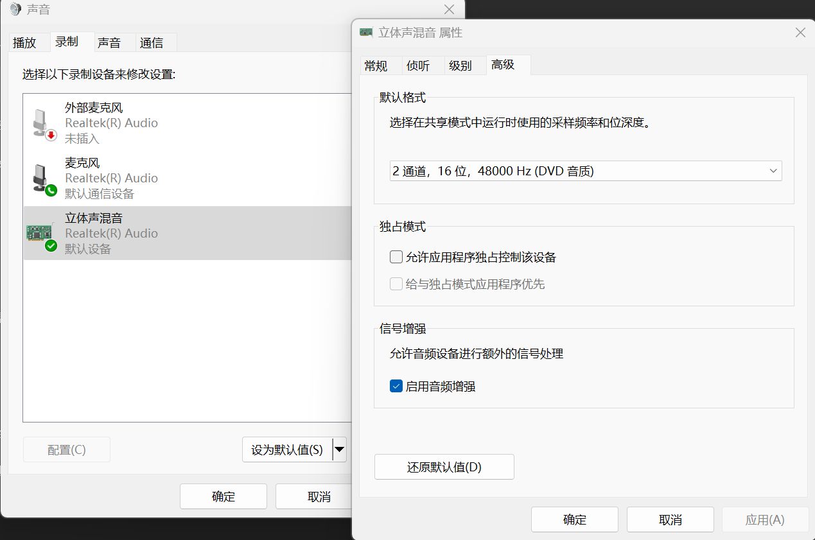
Task: Click 还原默认值 to restore defaults
Action: tap(444, 467)
